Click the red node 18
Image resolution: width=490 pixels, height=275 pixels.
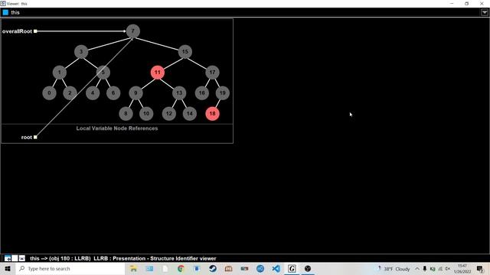click(213, 114)
